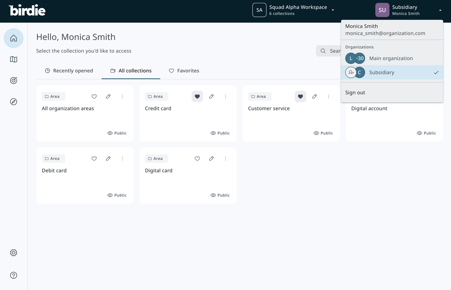Expand the Squad Alpha Workspace dropdown
This screenshot has width=451, height=290.
click(x=333, y=10)
